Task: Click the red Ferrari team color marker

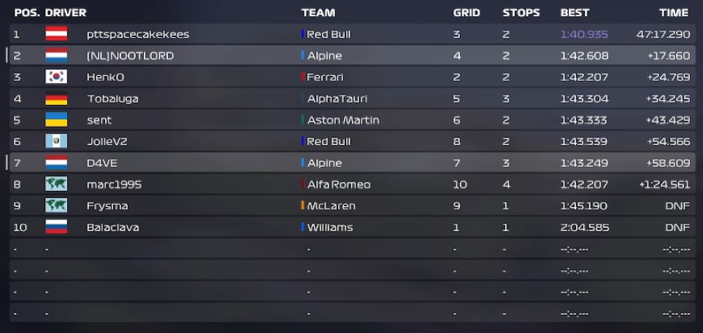Action: point(303,77)
